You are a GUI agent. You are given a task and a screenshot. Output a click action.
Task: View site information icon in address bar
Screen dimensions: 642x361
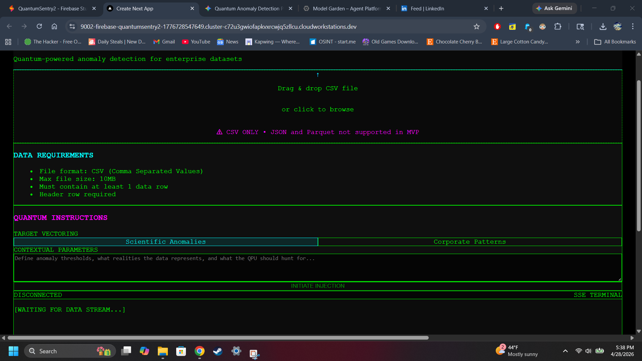point(72,26)
